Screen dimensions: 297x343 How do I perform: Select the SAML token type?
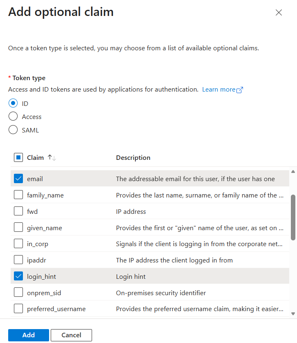click(13, 130)
